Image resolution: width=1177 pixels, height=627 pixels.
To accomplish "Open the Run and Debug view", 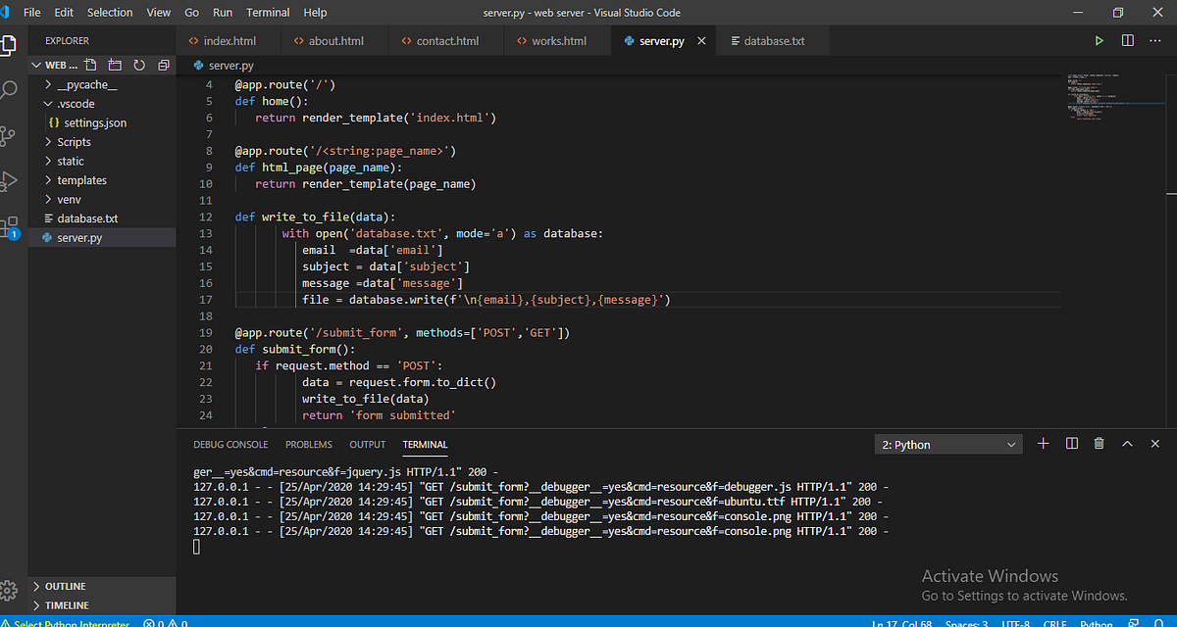I will pyautogui.click(x=9, y=181).
